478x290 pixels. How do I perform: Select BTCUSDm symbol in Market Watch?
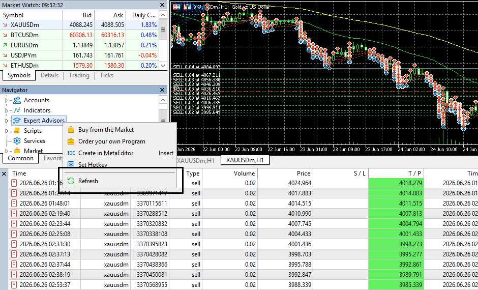click(x=24, y=35)
